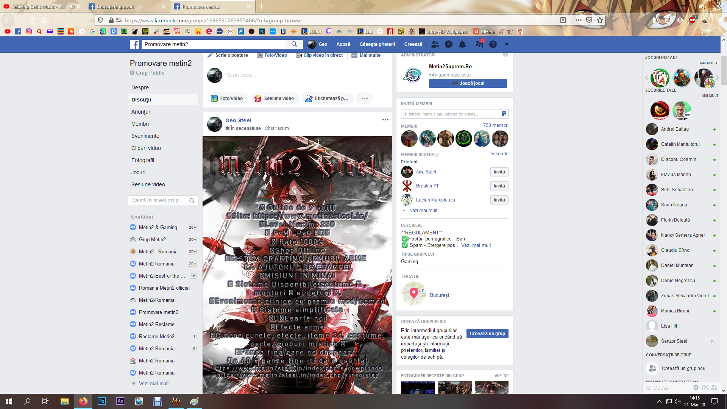Open the notifications bell icon
Viewport: 727px width, 409px height.
click(x=462, y=44)
